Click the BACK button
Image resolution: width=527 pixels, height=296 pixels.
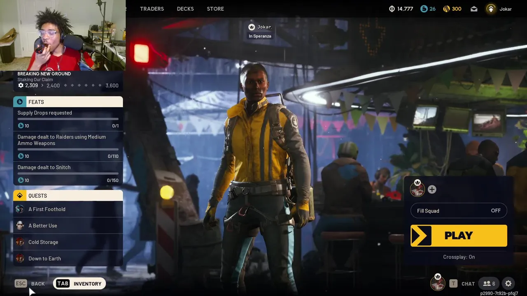click(x=38, y=284)
